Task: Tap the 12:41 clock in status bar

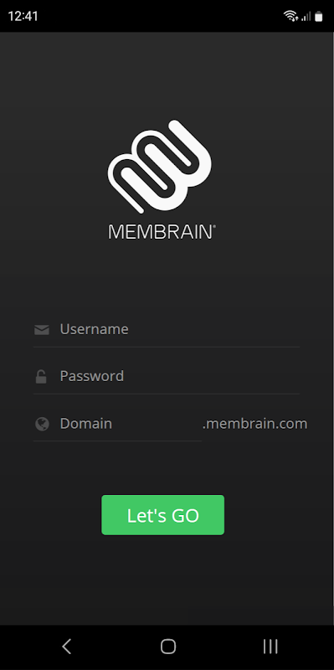Action: tap(23, 16)
